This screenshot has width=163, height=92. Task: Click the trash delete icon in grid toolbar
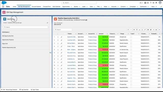[x=156, y=30]
